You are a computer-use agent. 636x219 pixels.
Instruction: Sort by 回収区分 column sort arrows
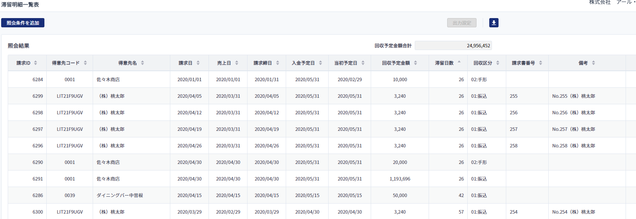[x=498, y=63]
